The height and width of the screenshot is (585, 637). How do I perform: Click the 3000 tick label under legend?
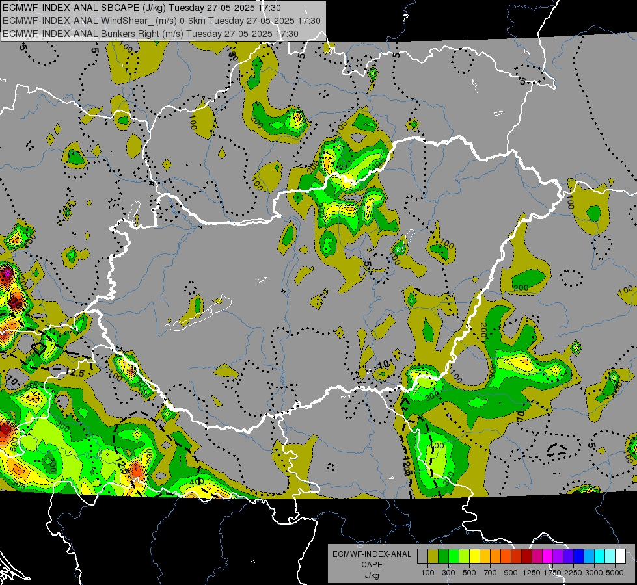point(594,573)
